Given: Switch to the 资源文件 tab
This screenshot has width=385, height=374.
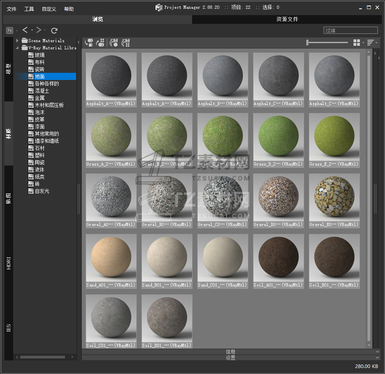Looking at the screenshot, I should click(x=287, y=19).
